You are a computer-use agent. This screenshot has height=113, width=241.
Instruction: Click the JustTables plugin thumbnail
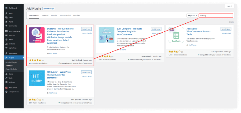(176, 35)
